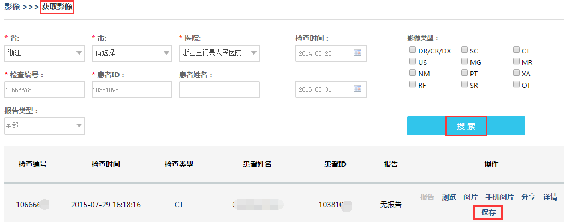
Task: Open the end date calendar picker icon
Action: [x=358, y=89]
